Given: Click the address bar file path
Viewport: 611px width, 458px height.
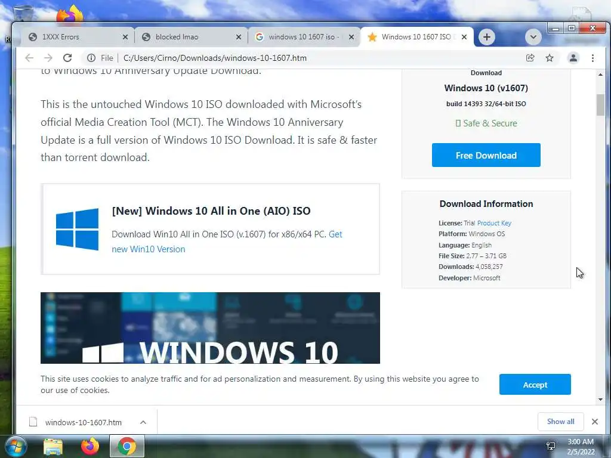Looking at the screenshot, I should click(x=215, y=58).
